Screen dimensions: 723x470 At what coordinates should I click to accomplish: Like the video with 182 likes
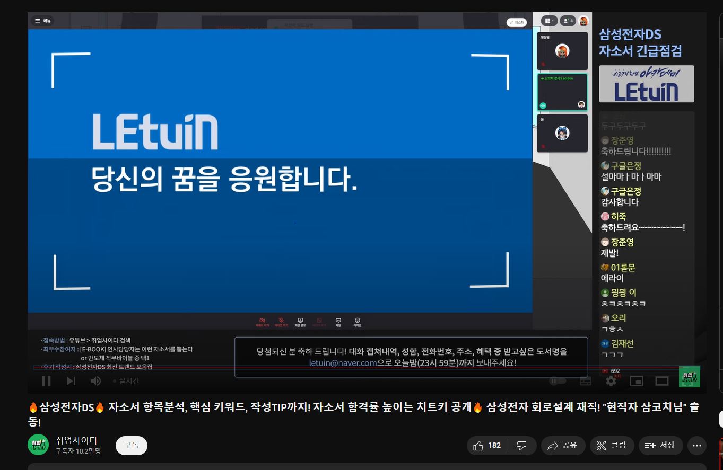487,446
